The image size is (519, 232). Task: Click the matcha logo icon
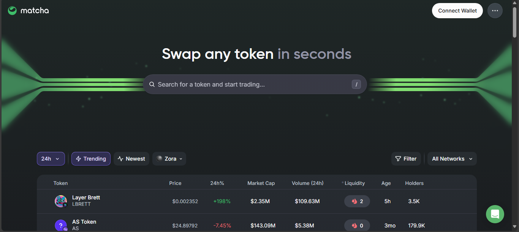pos(13,11)
